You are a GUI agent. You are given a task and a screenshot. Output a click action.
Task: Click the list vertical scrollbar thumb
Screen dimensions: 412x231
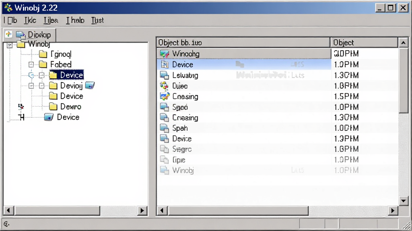(403, 80)
